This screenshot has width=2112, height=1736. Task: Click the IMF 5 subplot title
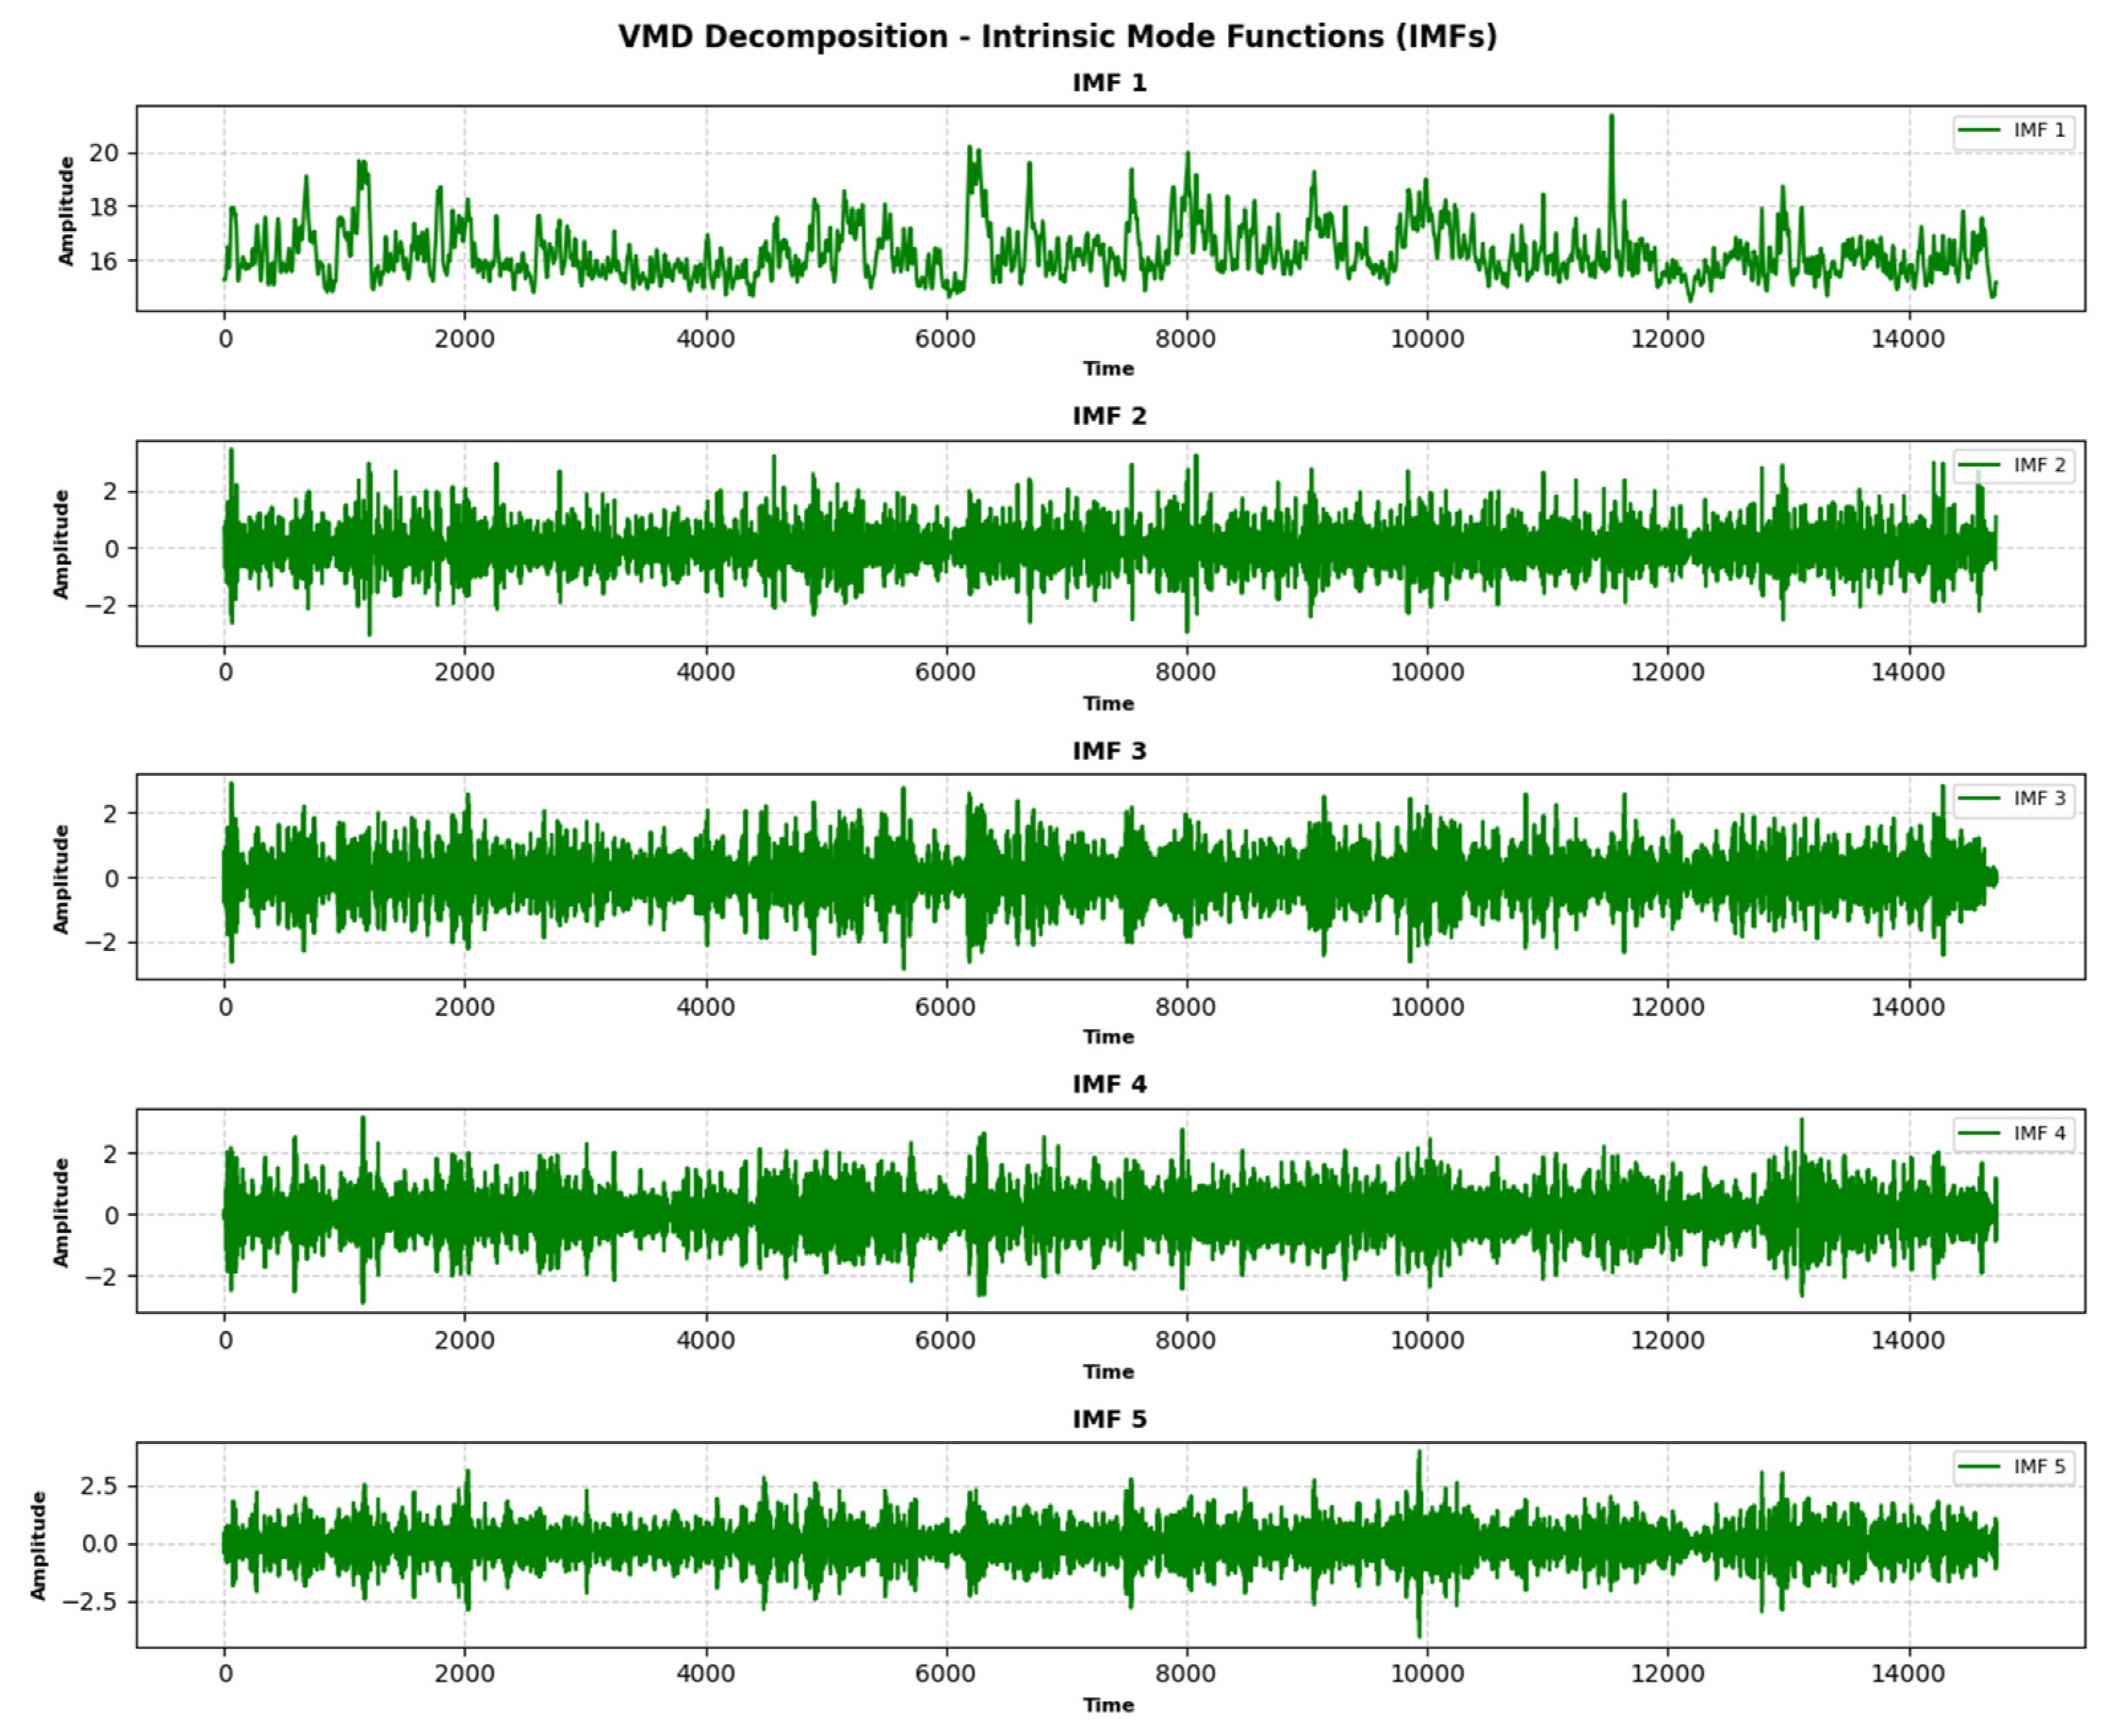pyautogui.click(x=1109, y=1419)
